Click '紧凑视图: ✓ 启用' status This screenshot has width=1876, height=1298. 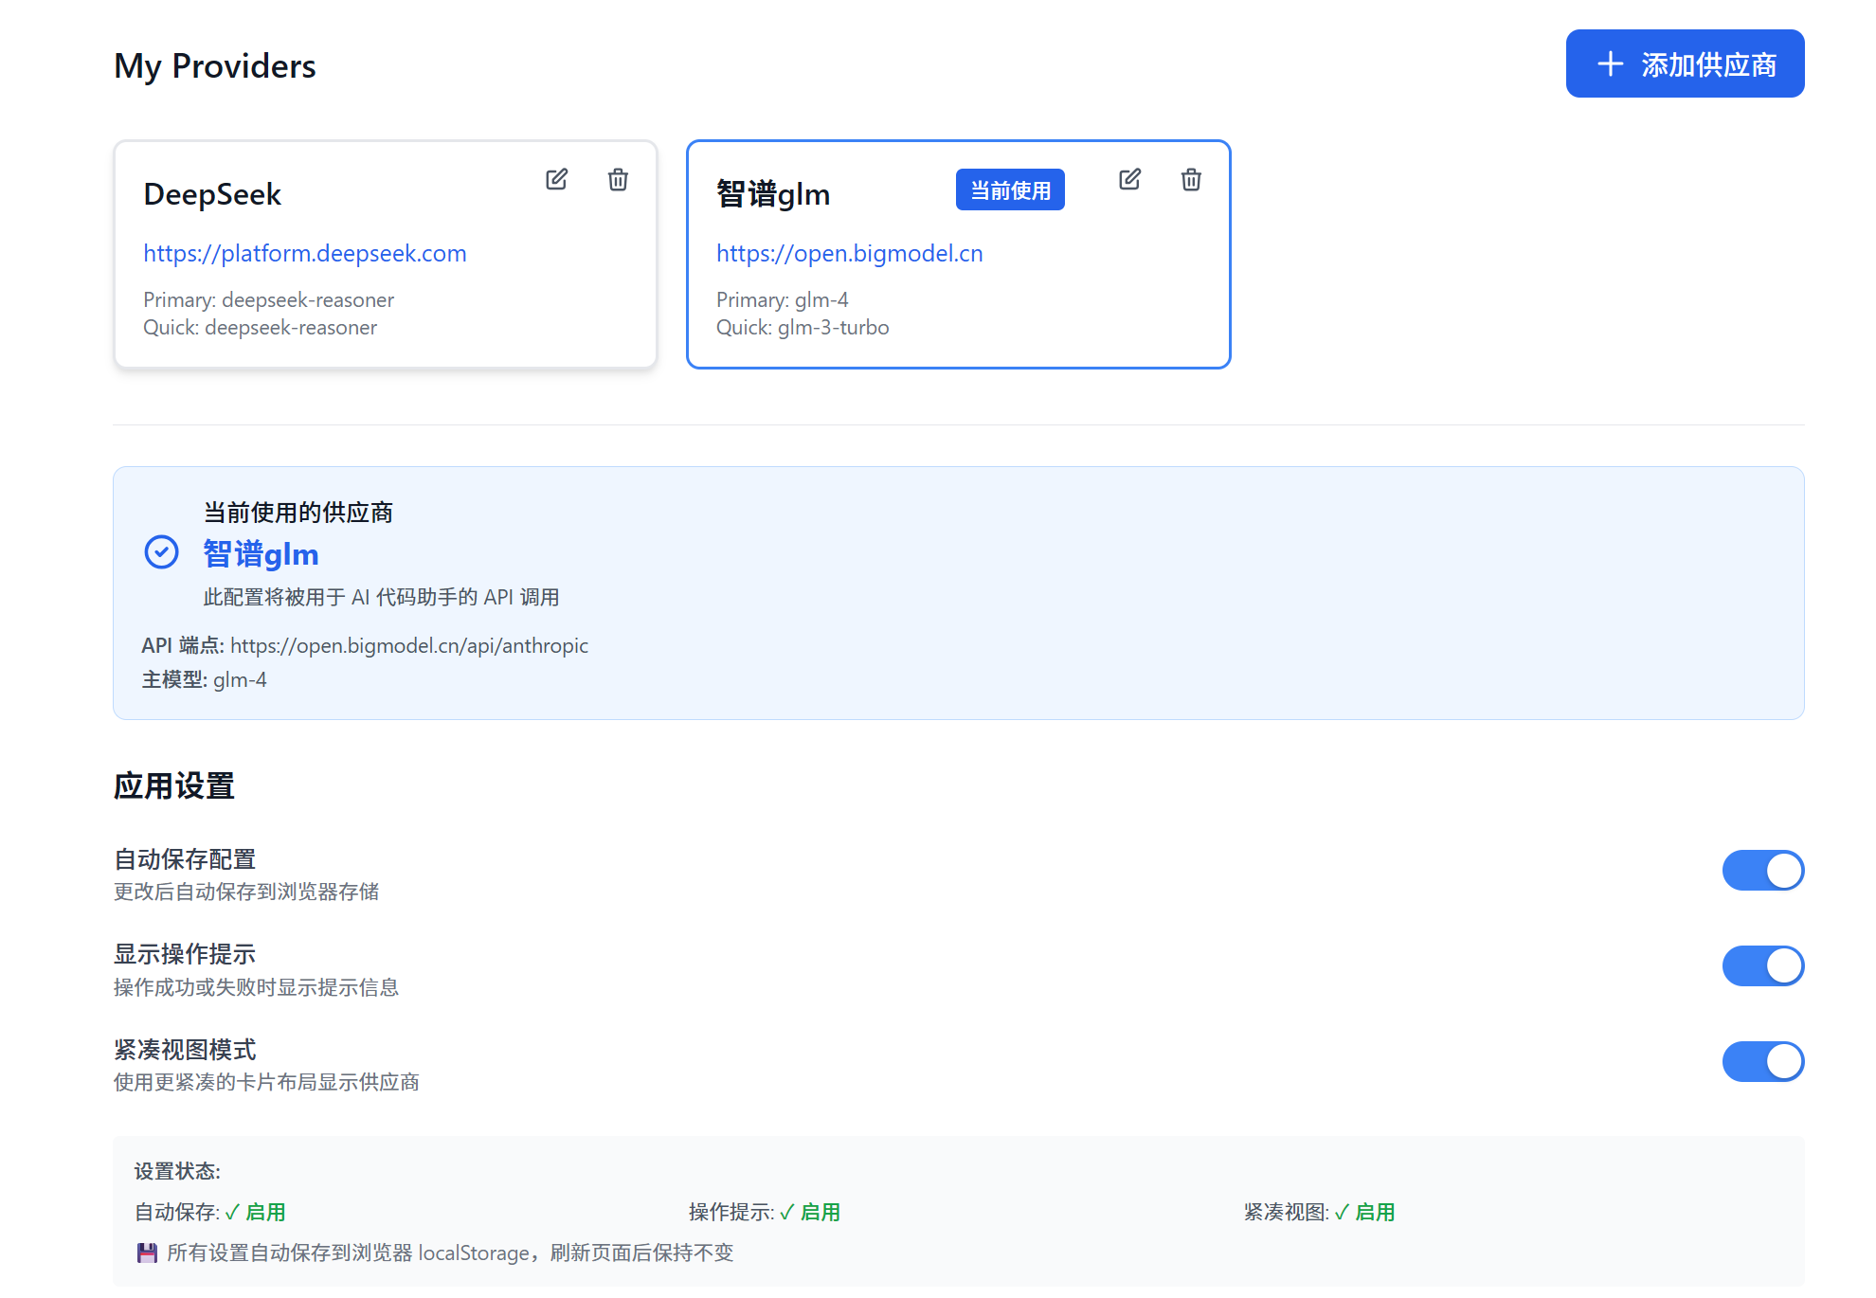(x=1319, y=1212)
